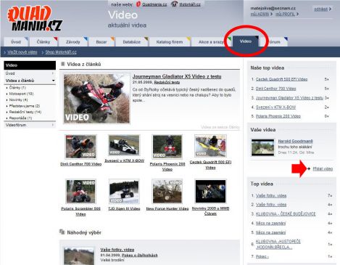Click the Videa z článků section icon
Screen dimensions: 340x265
[62, 64]
